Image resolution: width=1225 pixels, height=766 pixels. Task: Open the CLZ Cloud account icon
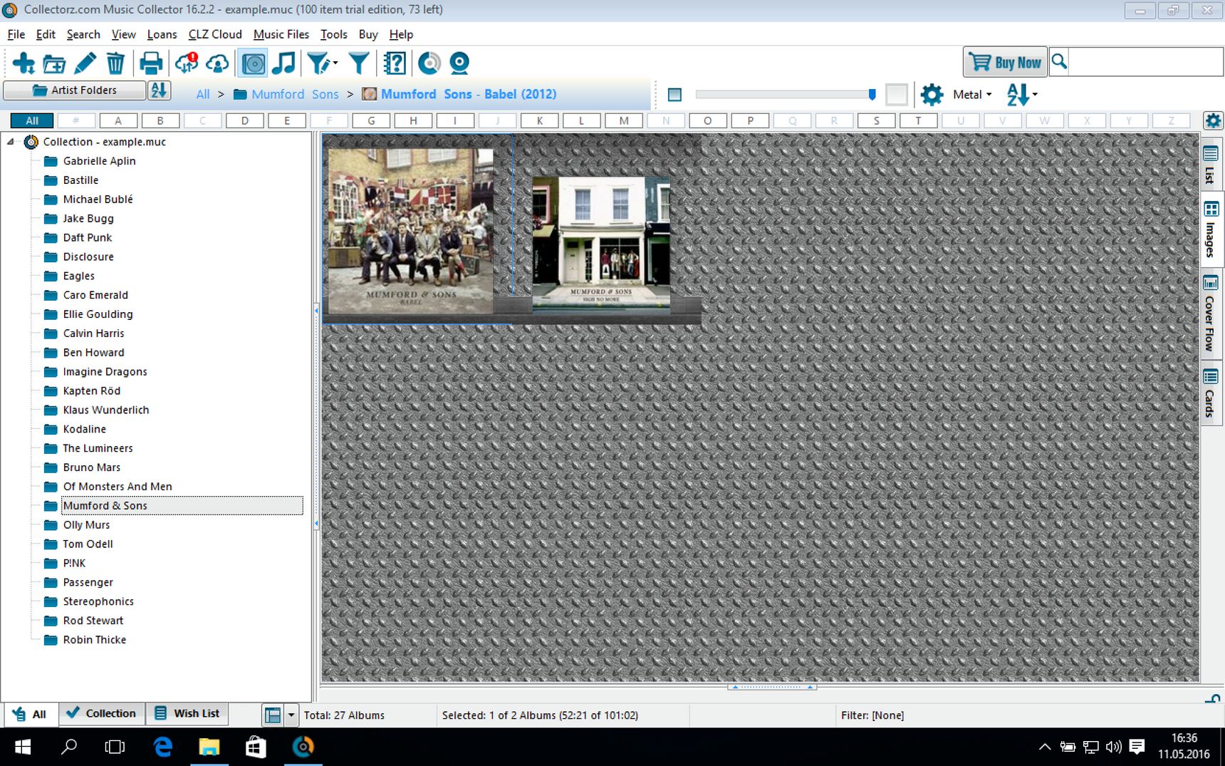pyautogui.click(x=217, y=63)
